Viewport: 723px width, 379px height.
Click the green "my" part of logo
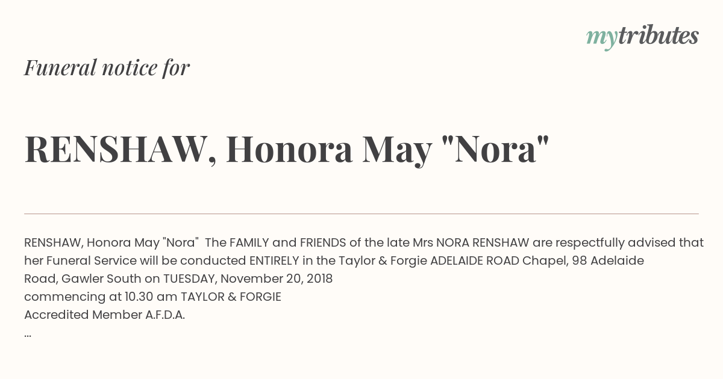601,39
